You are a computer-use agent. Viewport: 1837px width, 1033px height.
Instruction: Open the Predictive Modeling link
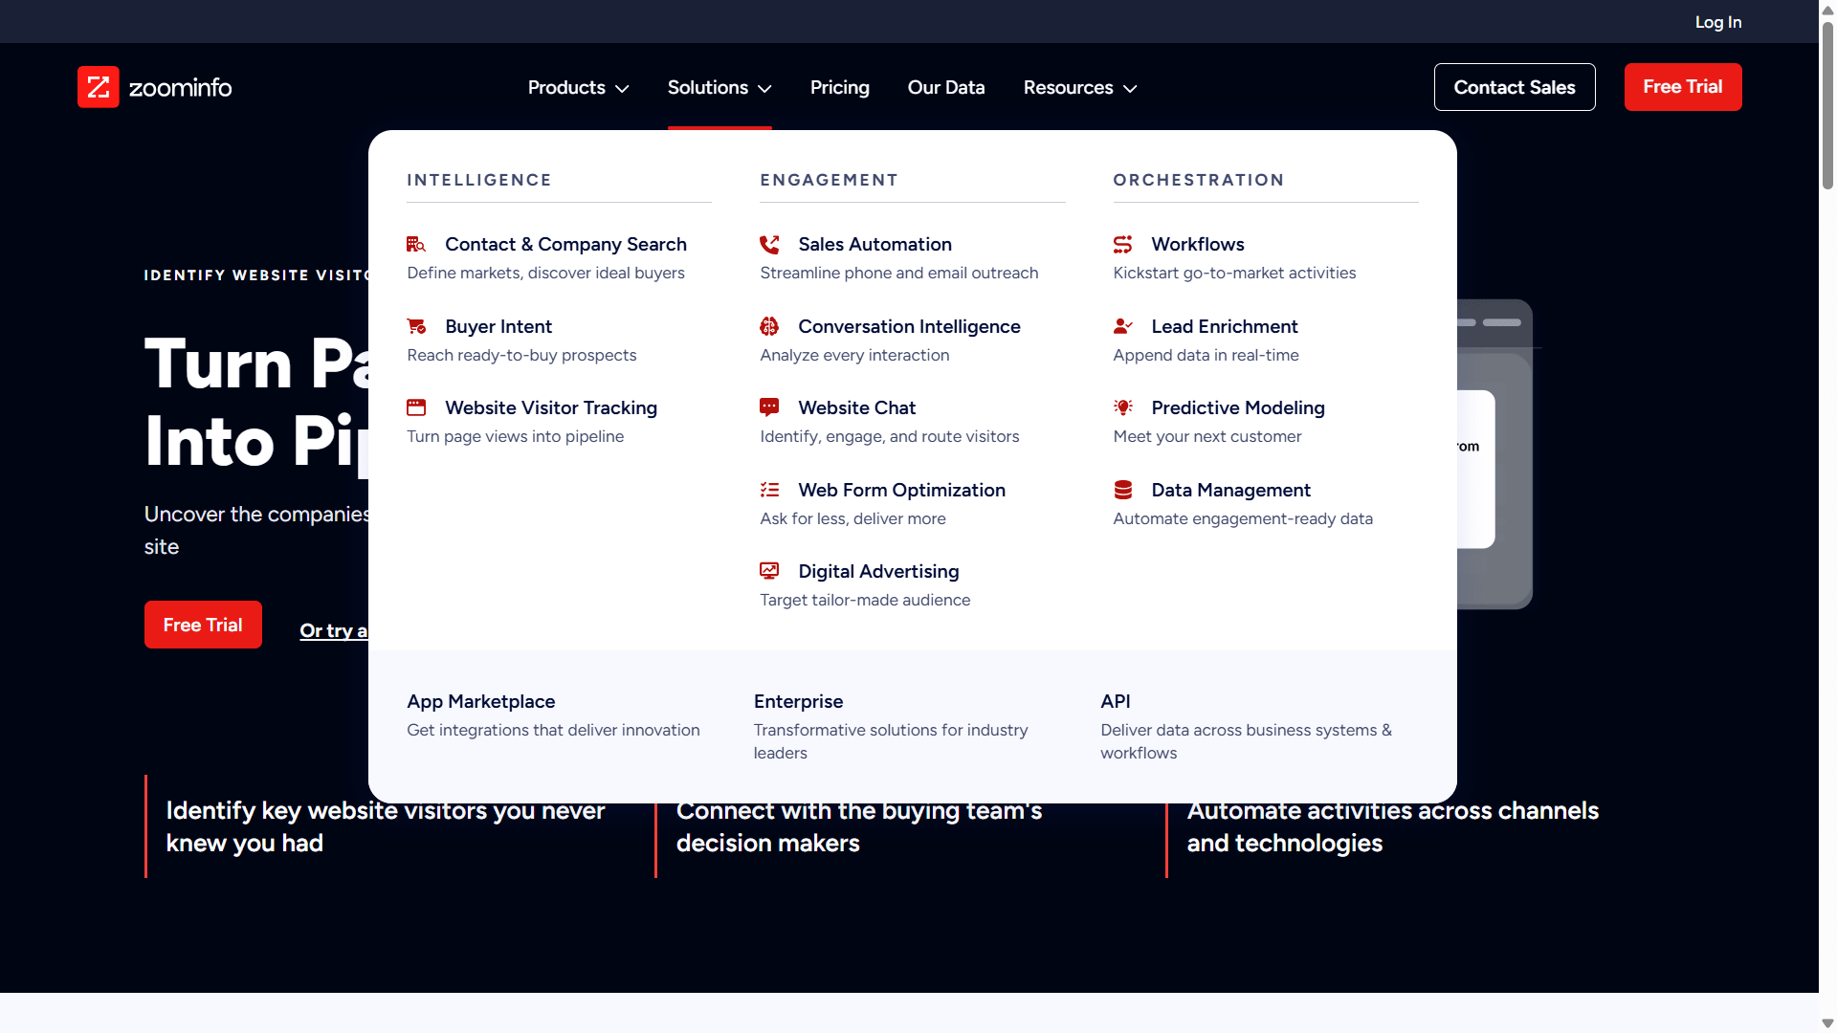[x=1238, y=407]
